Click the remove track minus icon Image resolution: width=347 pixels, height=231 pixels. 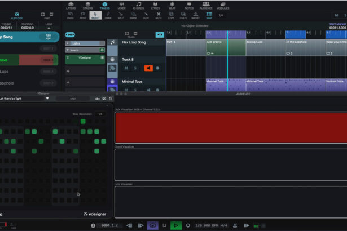click(135, 33)
